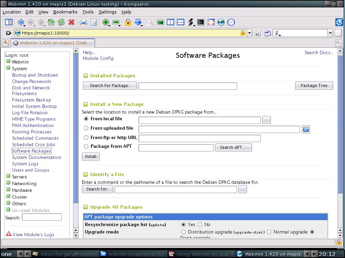Print the page with the printer icon
The height and width of the screenshot is (258, 345).
pos(84,22)
